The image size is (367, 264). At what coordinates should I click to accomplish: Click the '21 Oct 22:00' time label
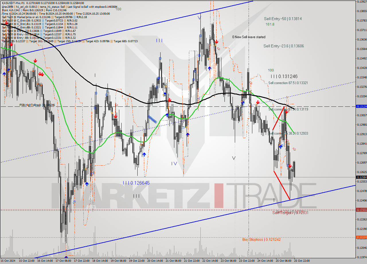pos(192,261)
